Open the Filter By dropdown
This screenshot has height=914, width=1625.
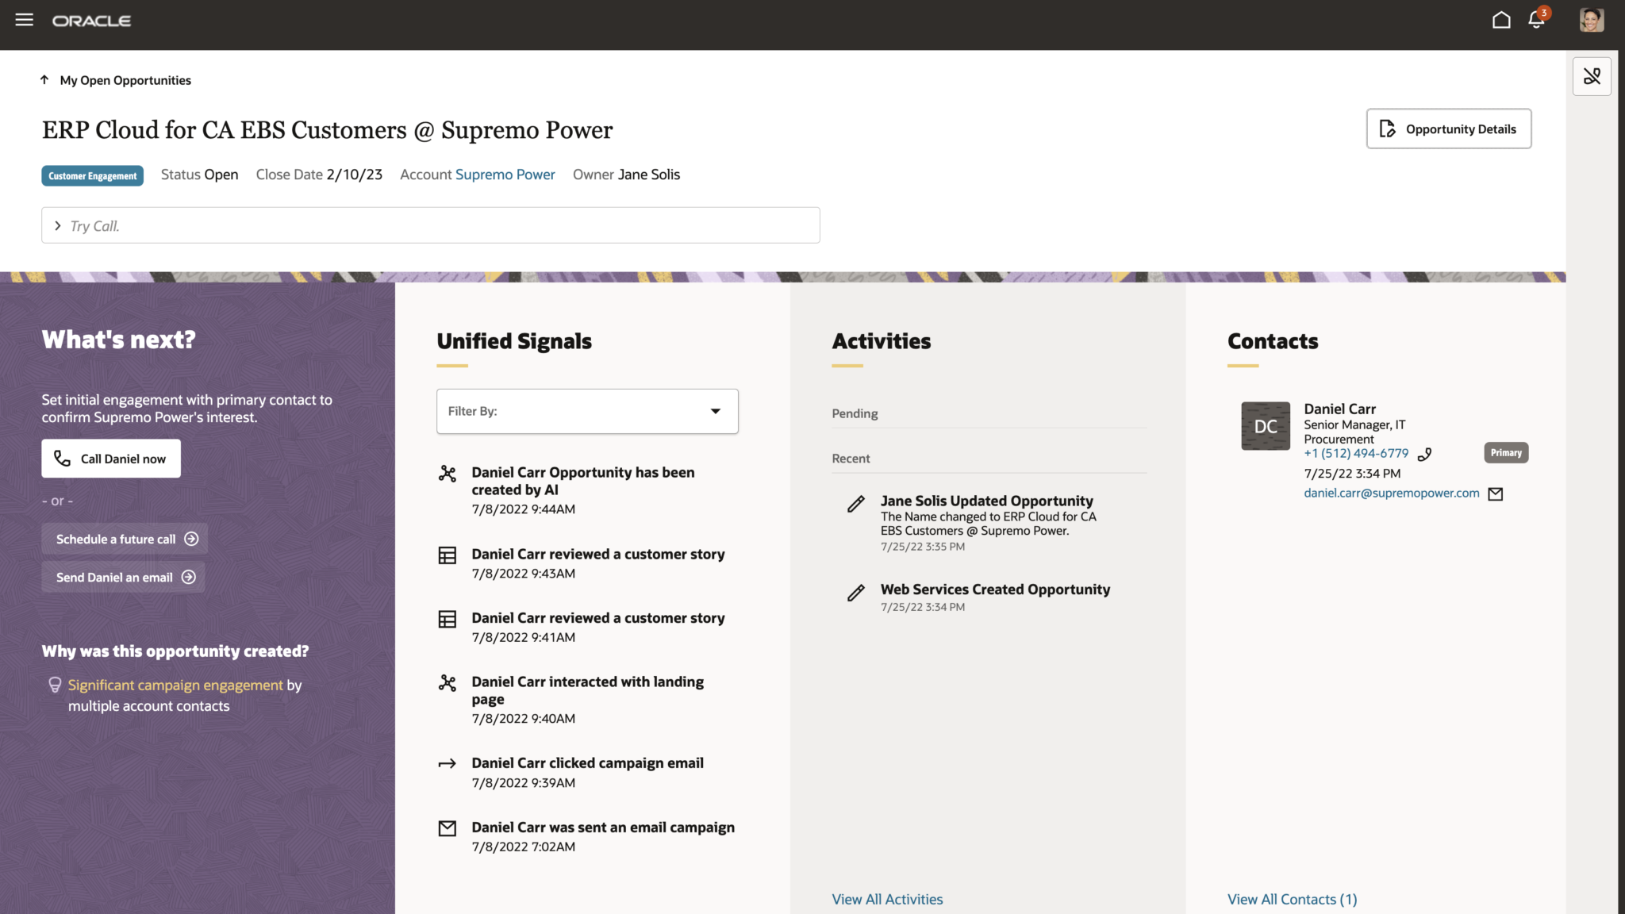point(587,411)
